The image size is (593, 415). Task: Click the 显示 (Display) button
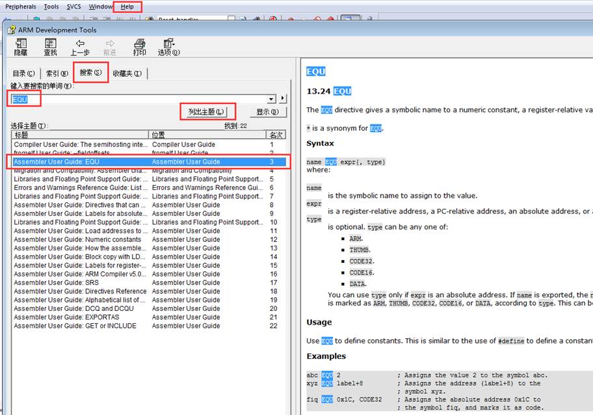268,112
